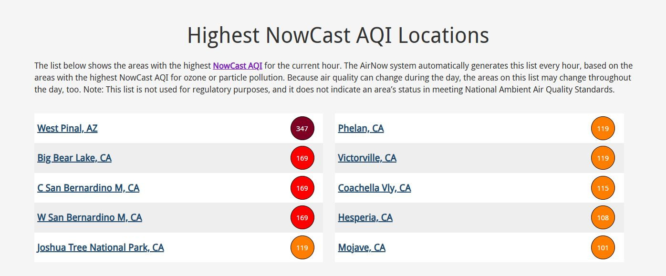This screenshot has height=276, width=666.
Task: Open Joshua Tree National Park, CA link
Action: [101, 247]
